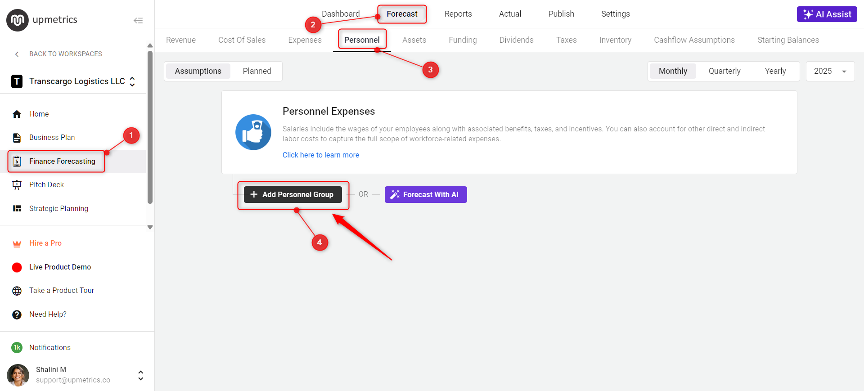Viewport: 864px width, 391px height.
Task: Open the Hire a Pro link
Action: tap(45, 243)
